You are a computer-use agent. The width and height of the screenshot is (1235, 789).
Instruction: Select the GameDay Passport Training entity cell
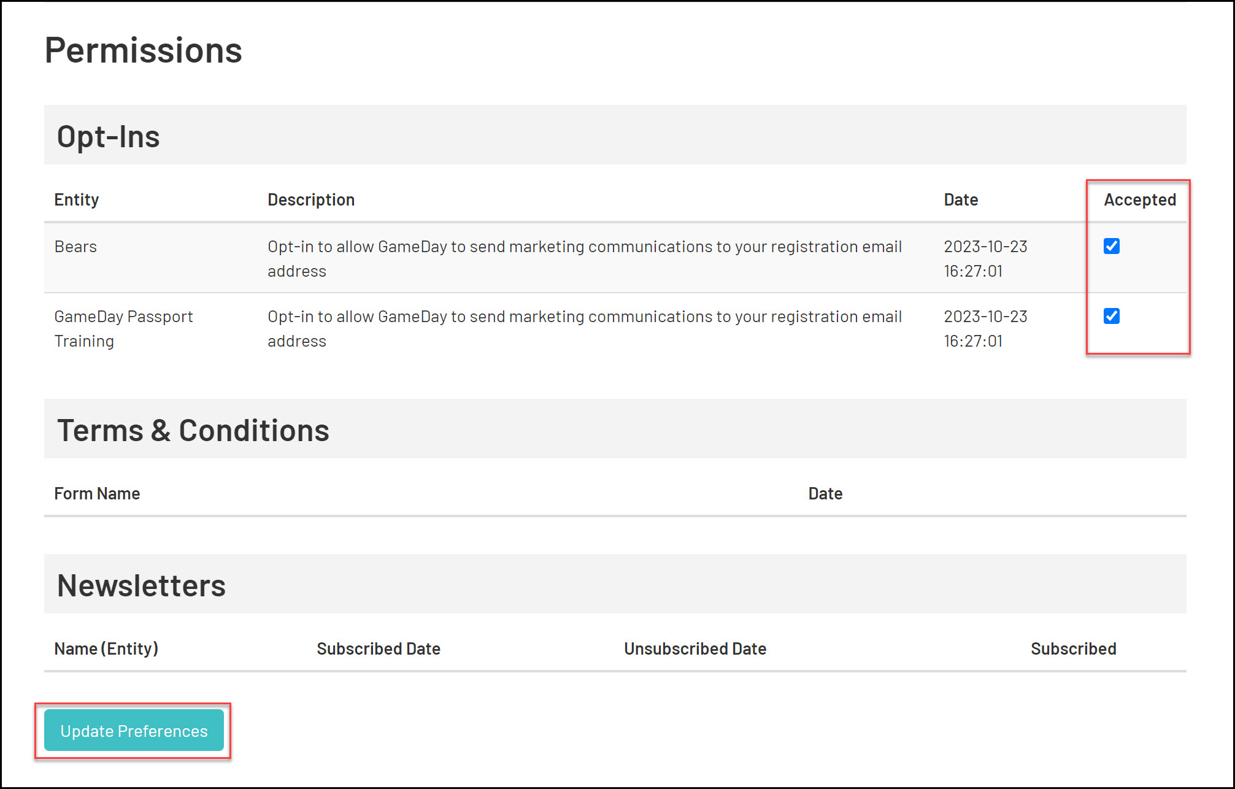(123, 328)
